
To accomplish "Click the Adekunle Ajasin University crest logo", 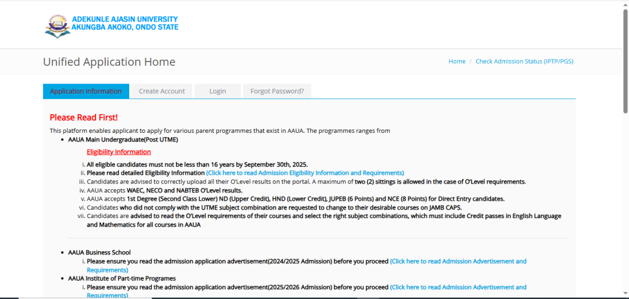I will [x=57, y=26].
